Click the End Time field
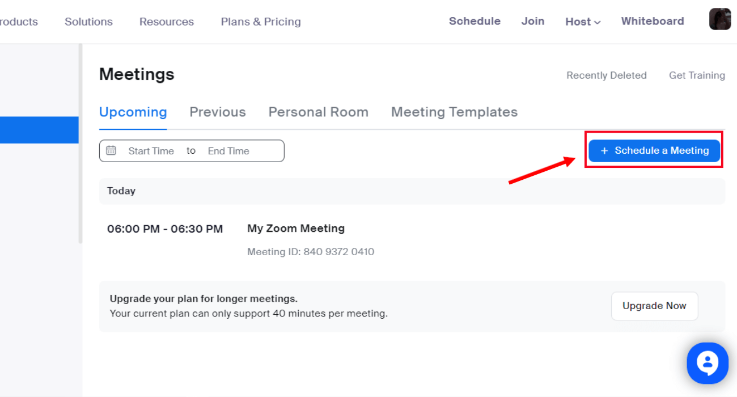Screen dimensions: 737x397 click(228, 151)
